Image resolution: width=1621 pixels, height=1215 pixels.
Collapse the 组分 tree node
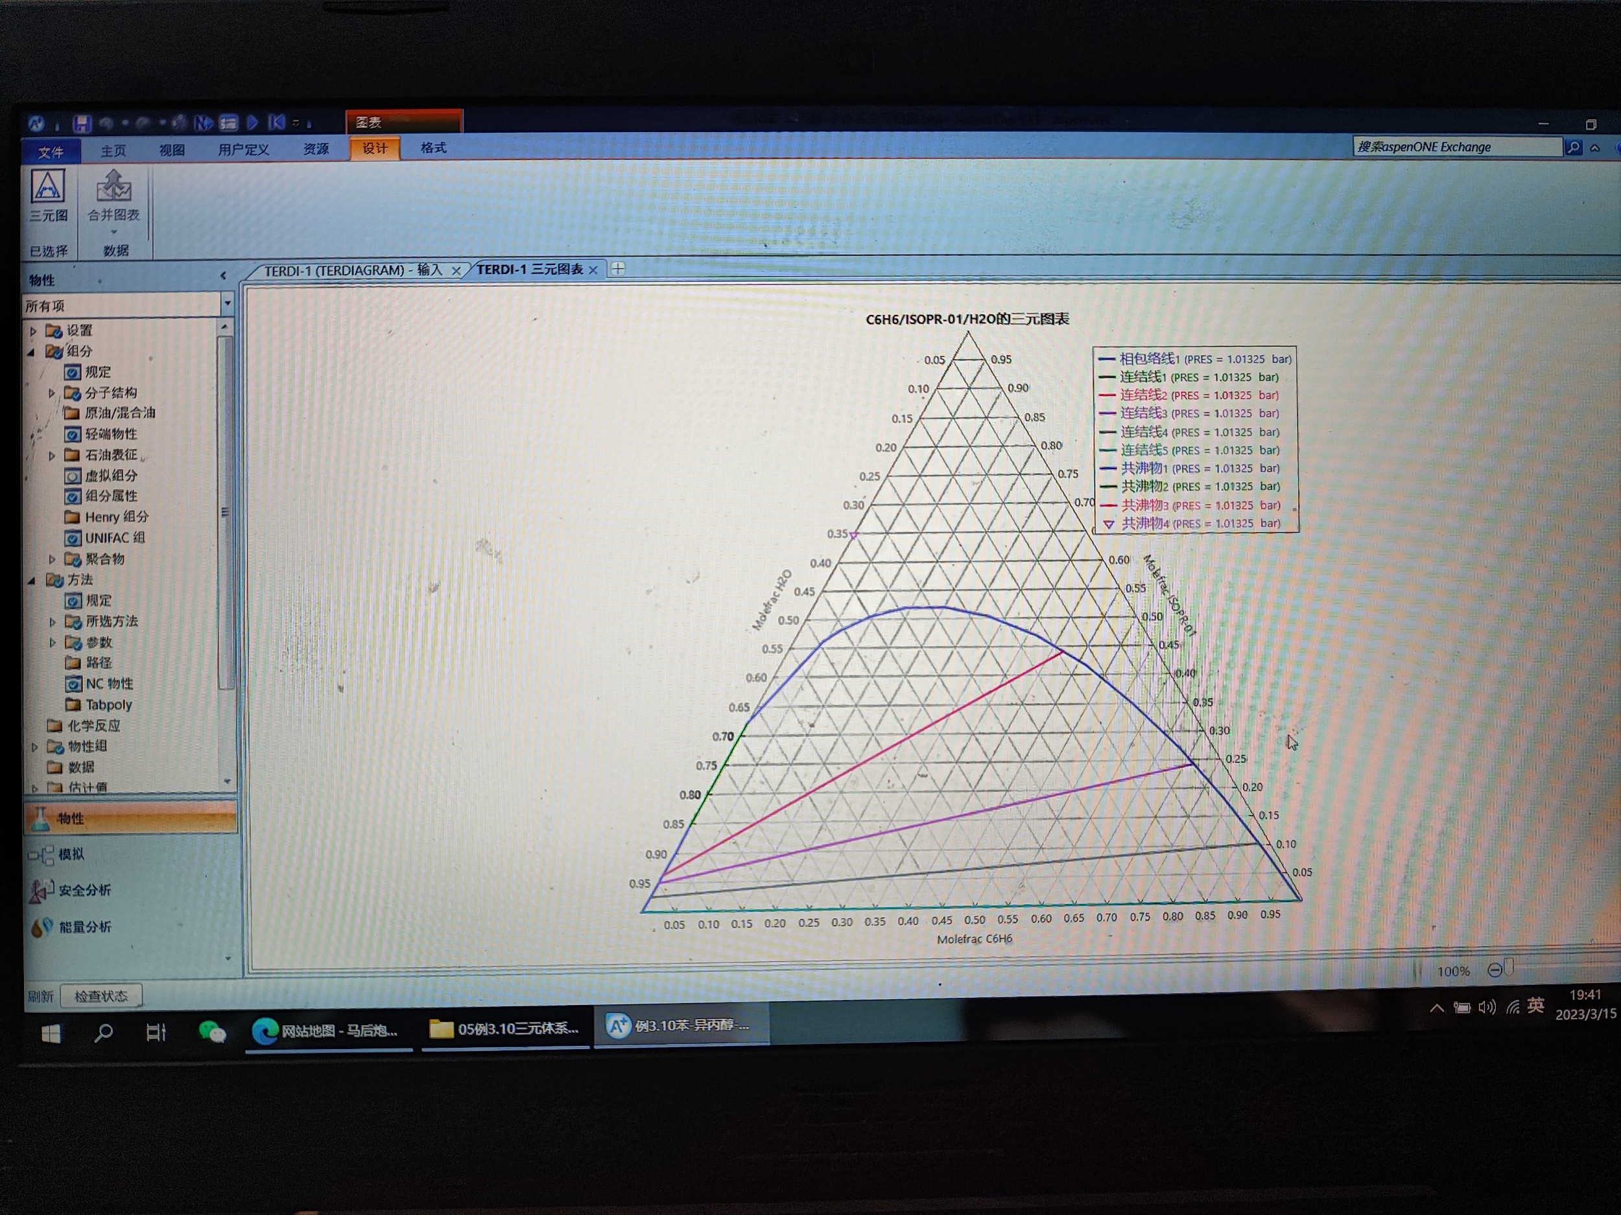pos(32,353)
